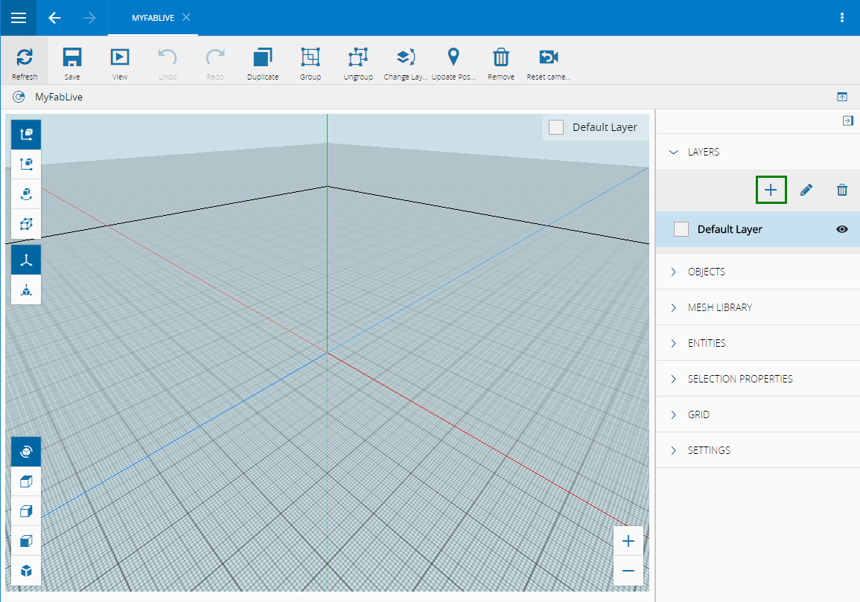Hide Default Layer using the eye icon
Viewport: 860px width, 602px height.
click(842, 229)
